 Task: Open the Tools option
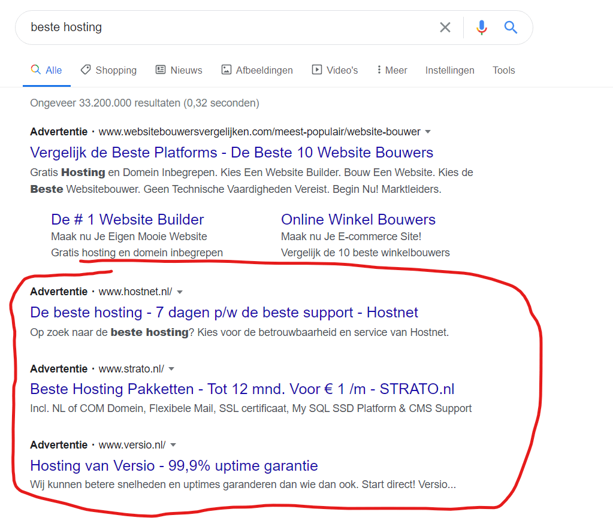(503, 70)
